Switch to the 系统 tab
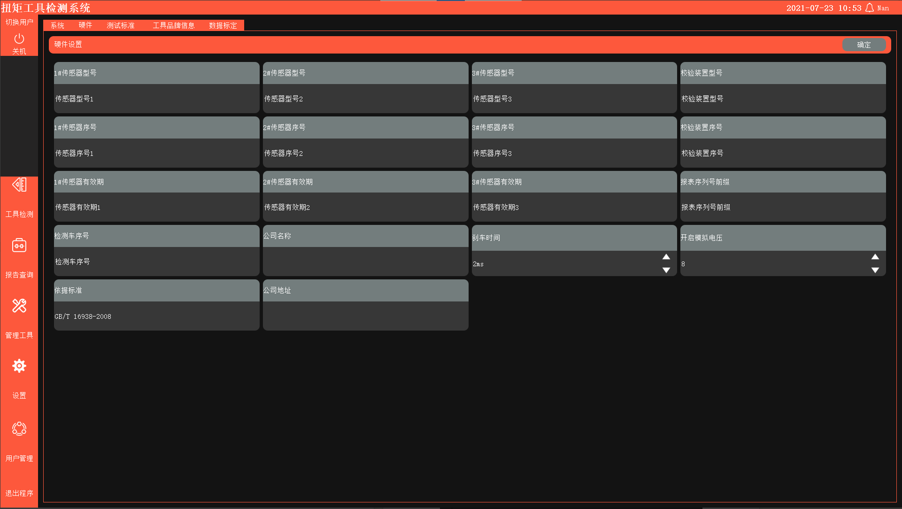 coord(57,25)
